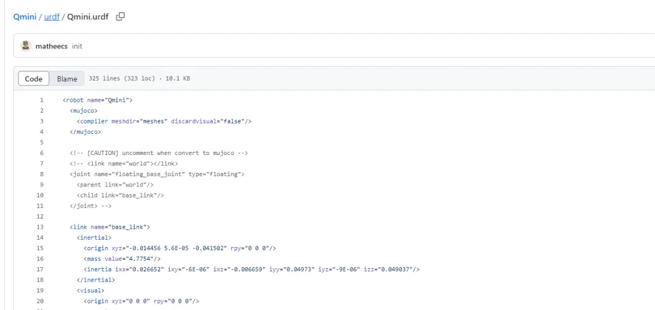
Task: Click line number 13
Action: (40, 227)
